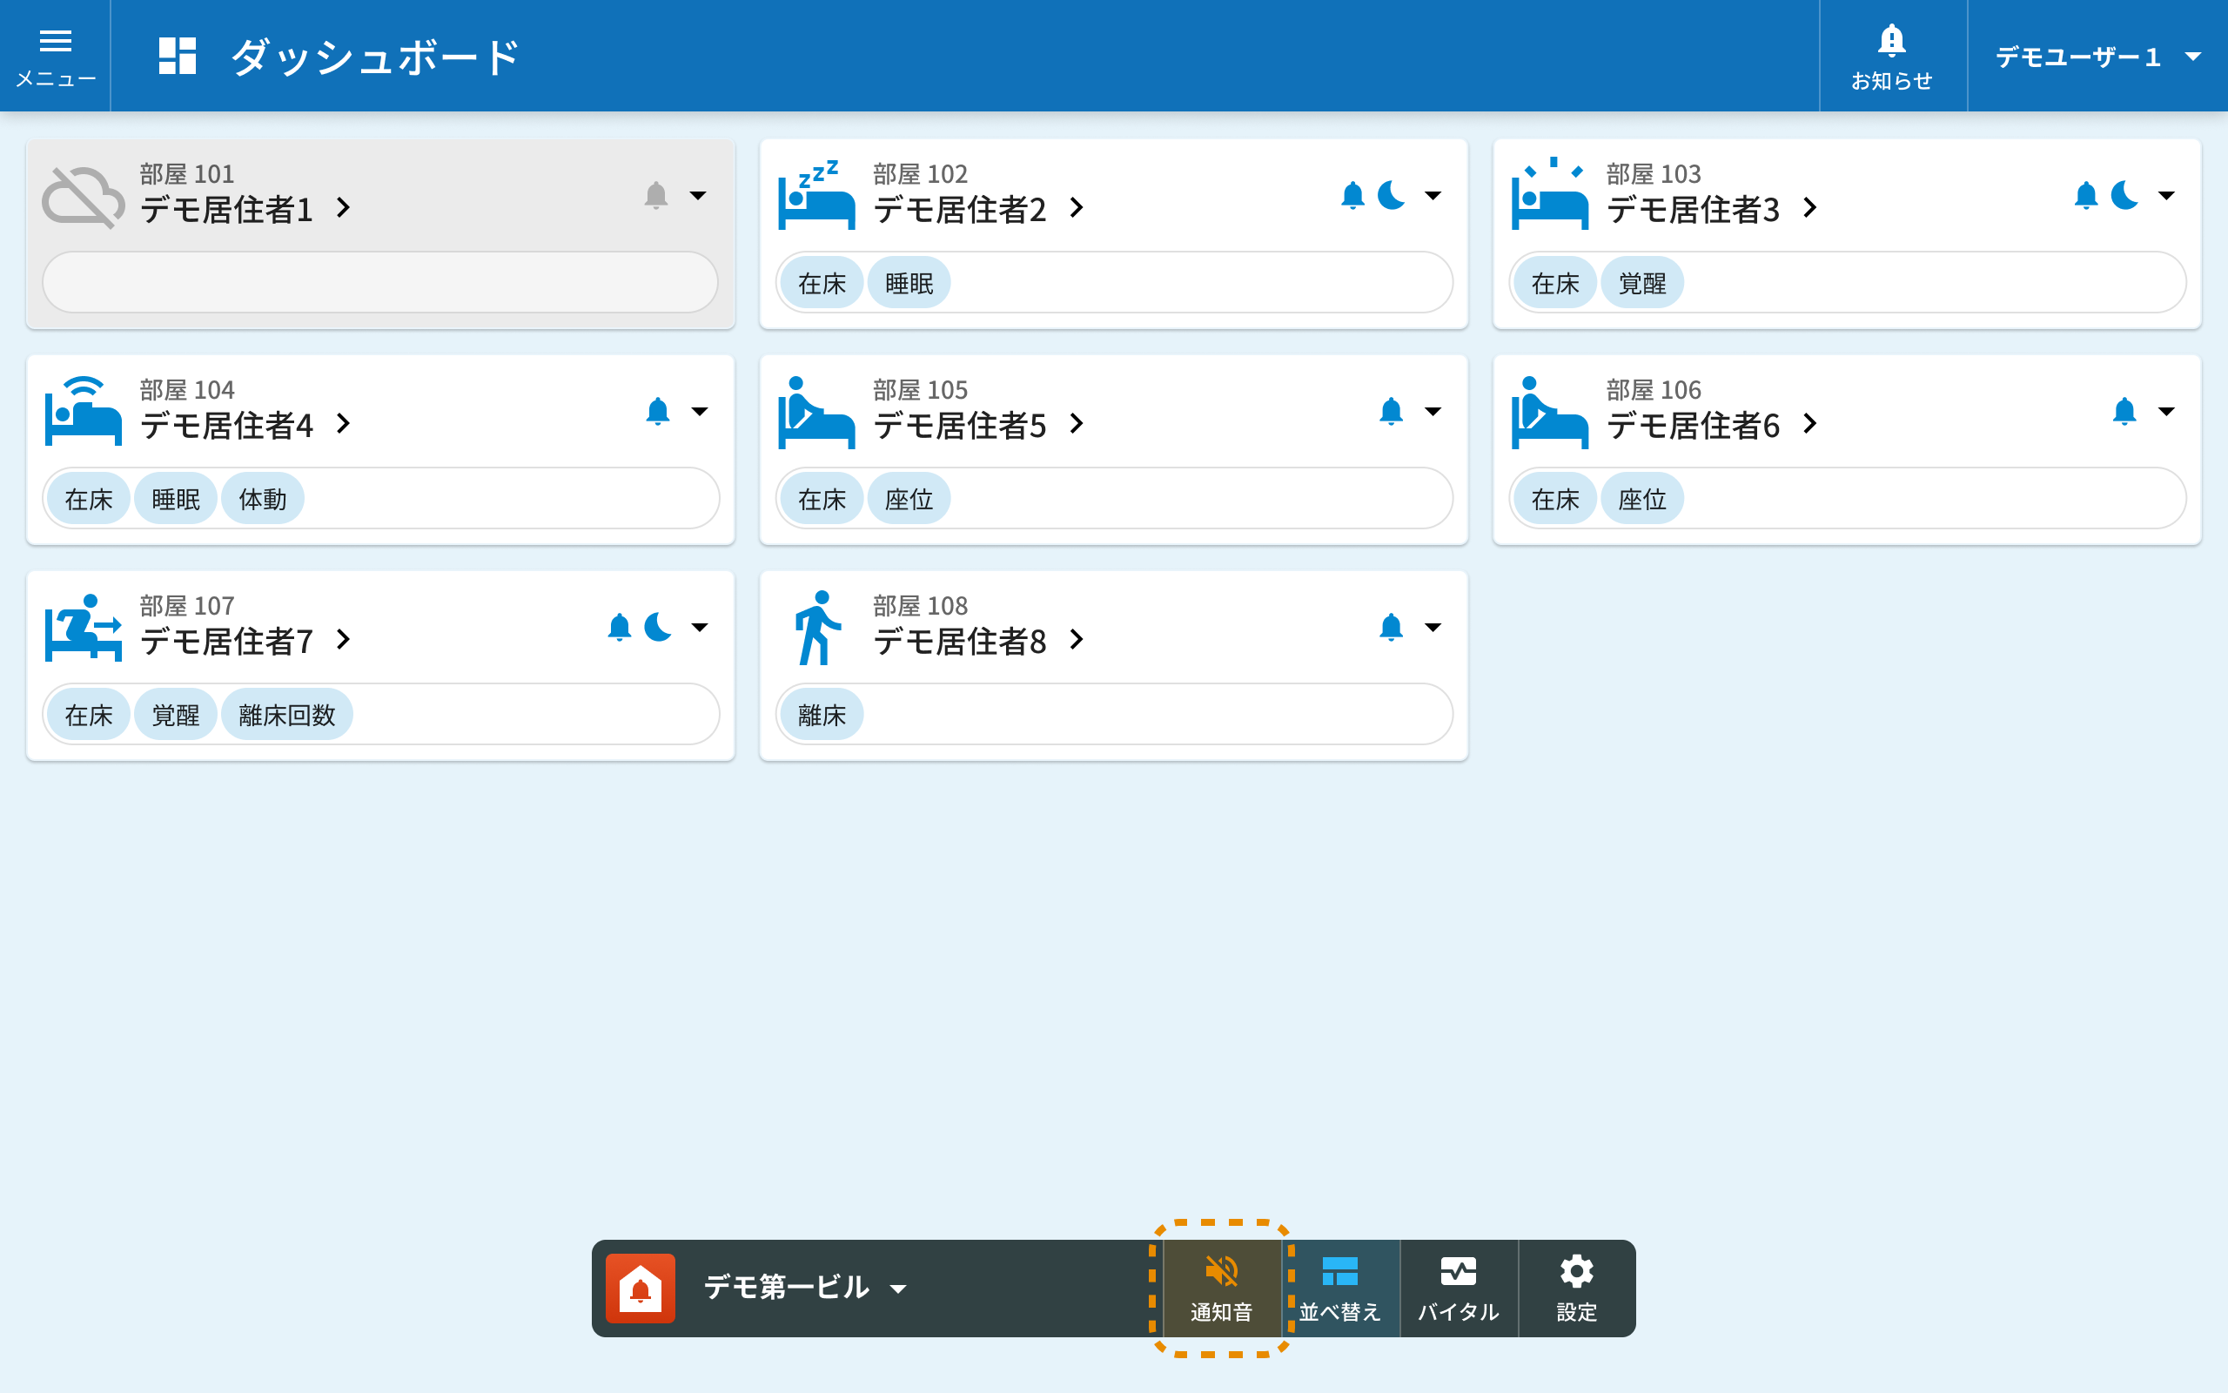
Task: Expand the arrow menu on room 106
Action: click(x=2166, y=411)
